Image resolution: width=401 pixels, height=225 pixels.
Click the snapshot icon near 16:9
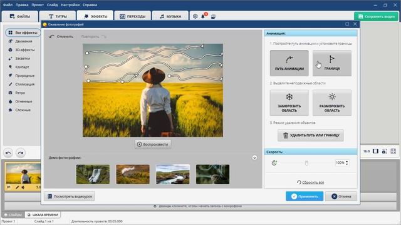(384, 151)
